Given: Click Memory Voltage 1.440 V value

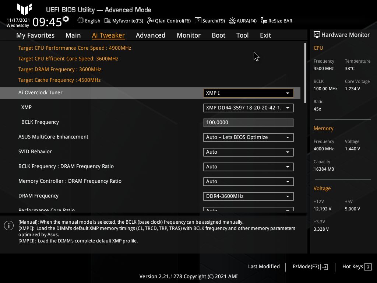Looking at the screenshot, I should [352, 149].
